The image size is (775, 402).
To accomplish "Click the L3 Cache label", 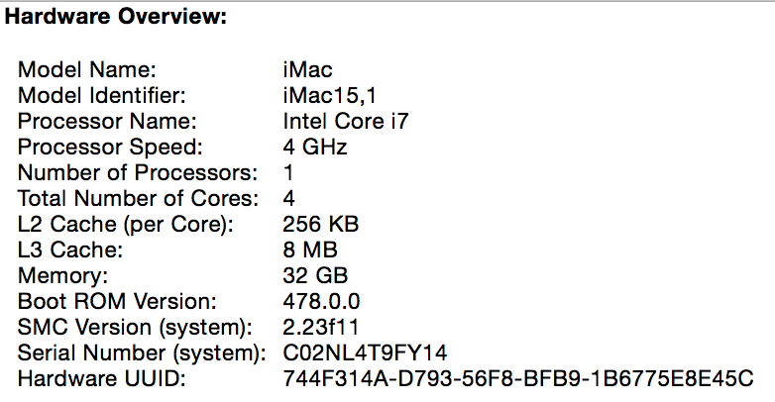I will pos(70,251).
